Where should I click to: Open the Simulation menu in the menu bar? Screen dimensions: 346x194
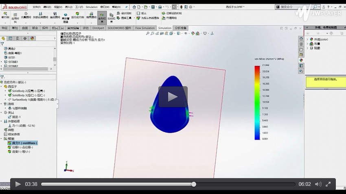[92, 7]
